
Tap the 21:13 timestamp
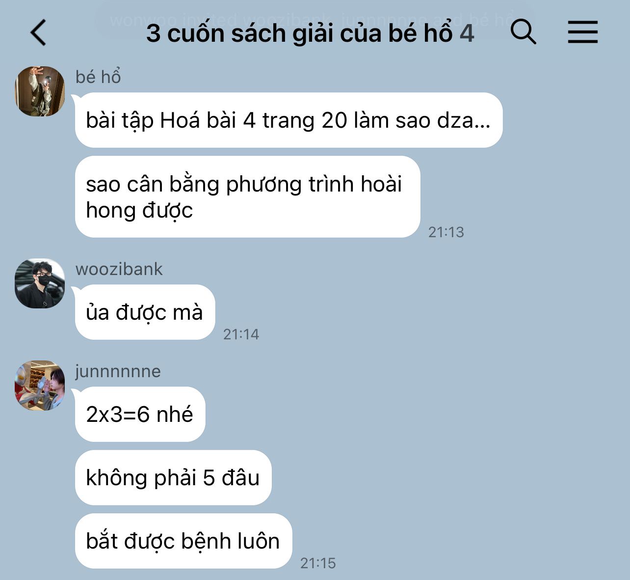pos(446,232)
